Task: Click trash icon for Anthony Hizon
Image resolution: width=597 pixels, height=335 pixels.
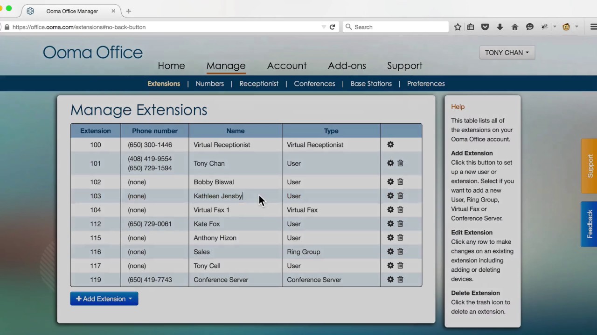Action: point(400,238)
